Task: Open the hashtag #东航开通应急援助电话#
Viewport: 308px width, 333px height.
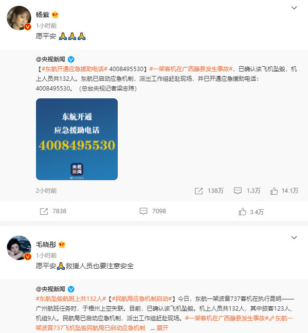Action: [74, 69]
